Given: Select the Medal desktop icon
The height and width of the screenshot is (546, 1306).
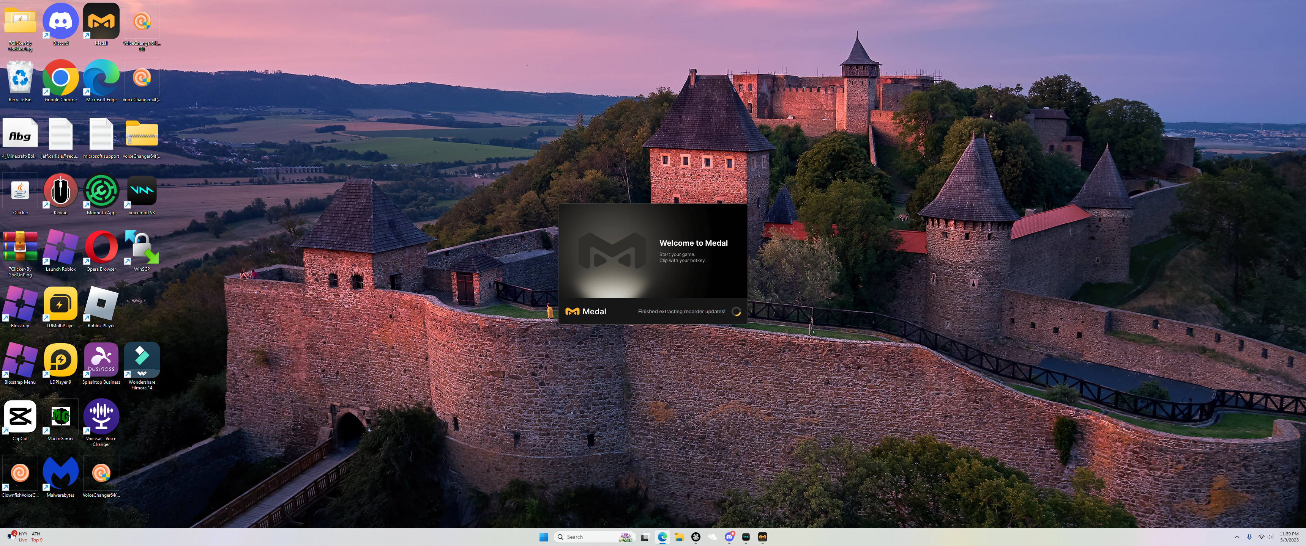Looking at the screenshot, I should [101, 22].
